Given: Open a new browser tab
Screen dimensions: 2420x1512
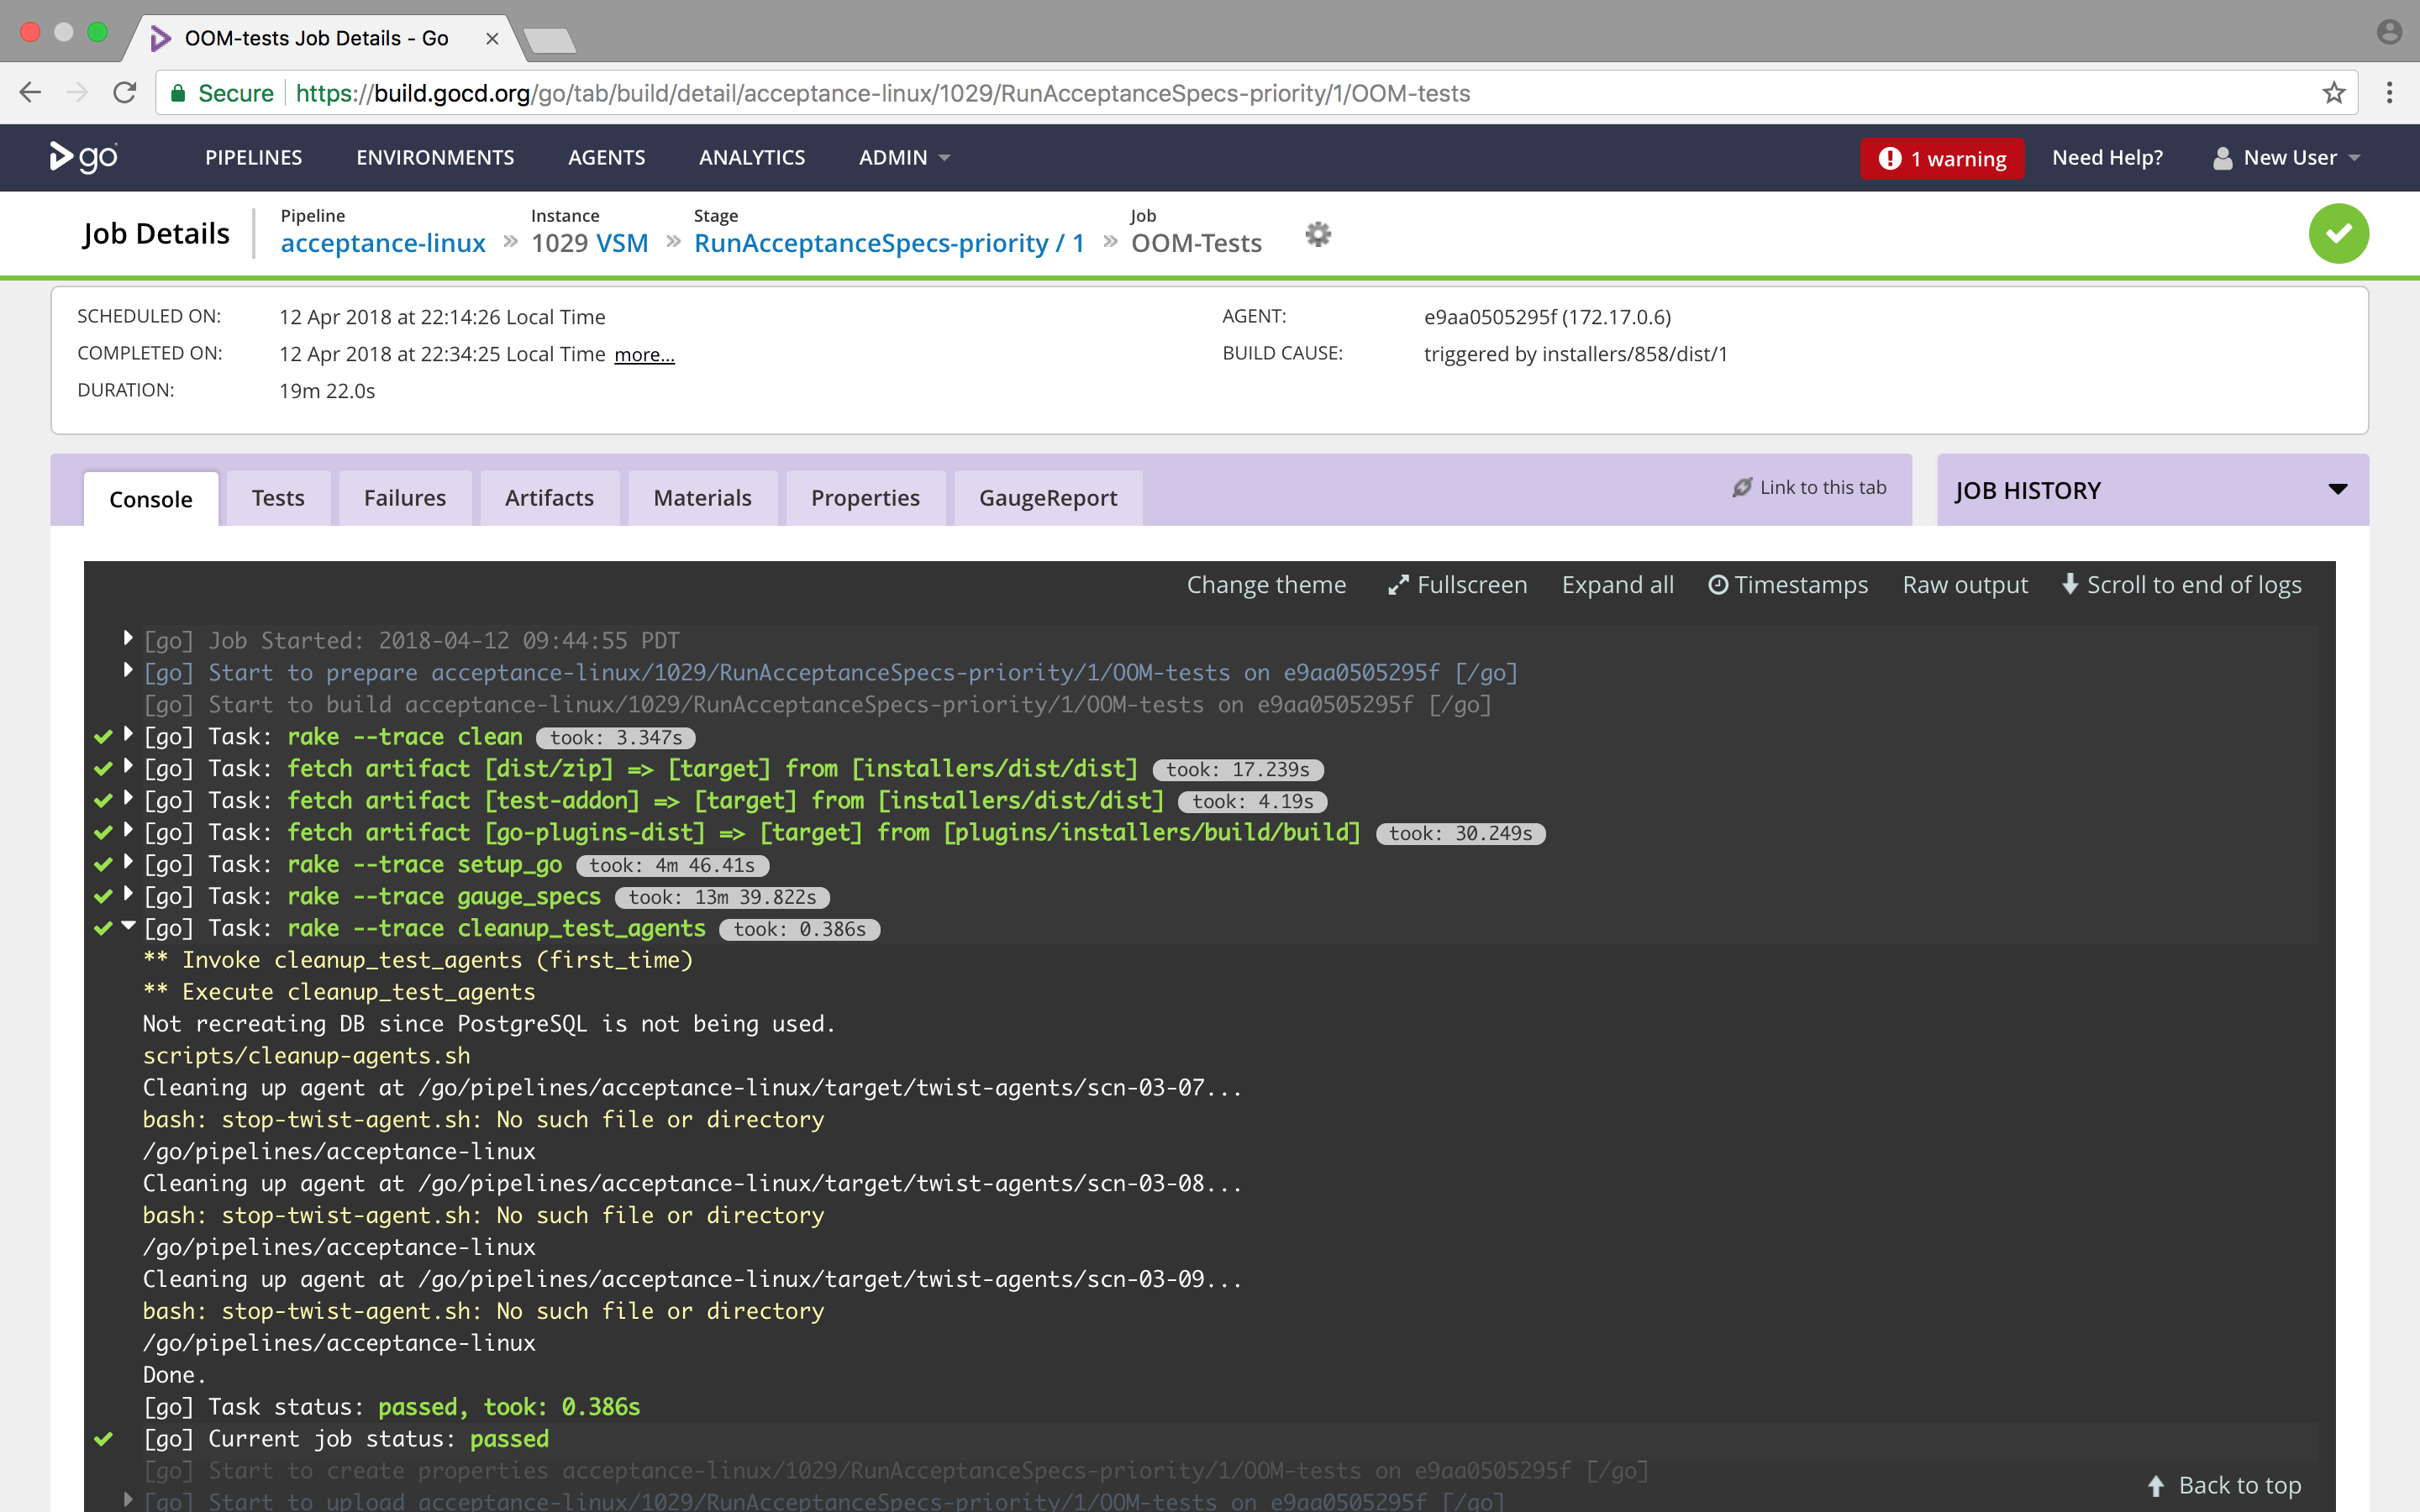Looking at the screenshot, I should pyautogui.click(x=549, y=40).
